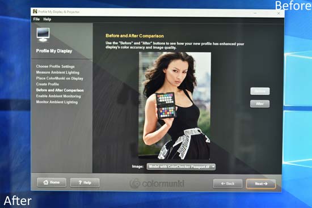The height and width of the screenshot is (208, 312).
Task: Select Measure Ambient Lighting step
Action: point(58,73)
